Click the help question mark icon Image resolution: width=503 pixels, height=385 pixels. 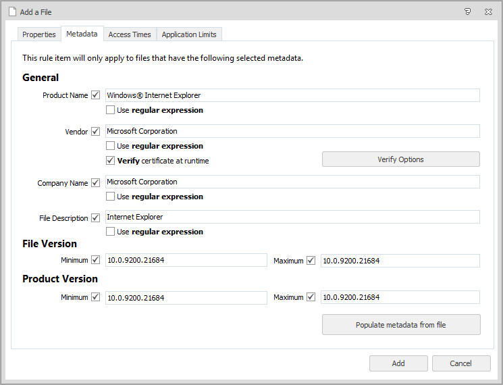tap(467, 11)
